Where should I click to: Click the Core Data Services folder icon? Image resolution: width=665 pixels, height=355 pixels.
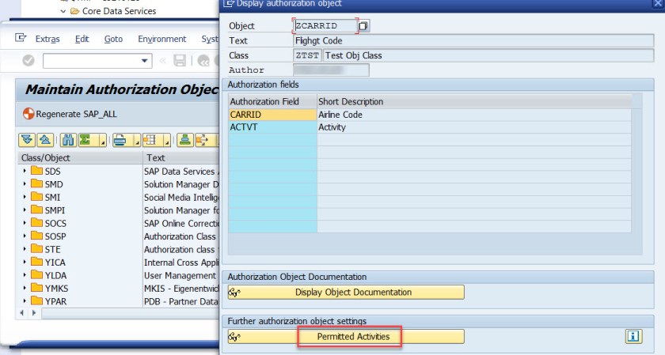click(x=75, y=11)
